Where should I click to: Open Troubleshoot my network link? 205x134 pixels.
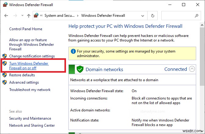(x=30, y=90)
